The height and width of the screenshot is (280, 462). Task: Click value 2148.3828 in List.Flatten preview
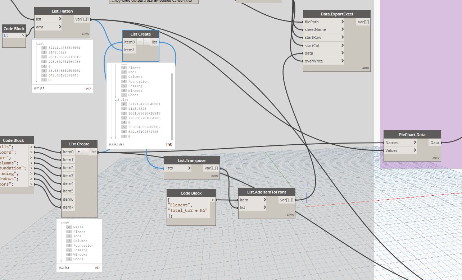pos(58,52)
